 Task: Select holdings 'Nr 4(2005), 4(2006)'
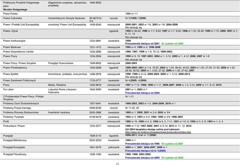point(136,80)
